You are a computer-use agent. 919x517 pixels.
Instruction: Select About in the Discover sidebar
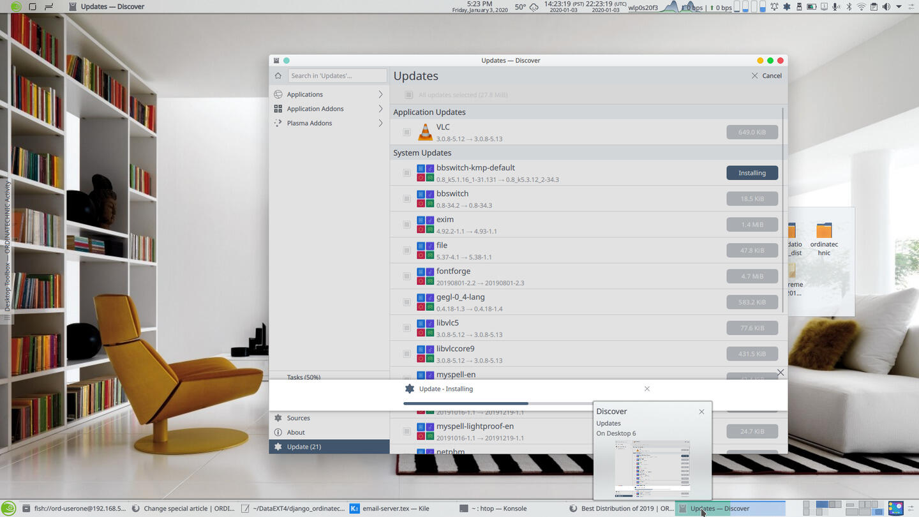[x=329, y=432]
